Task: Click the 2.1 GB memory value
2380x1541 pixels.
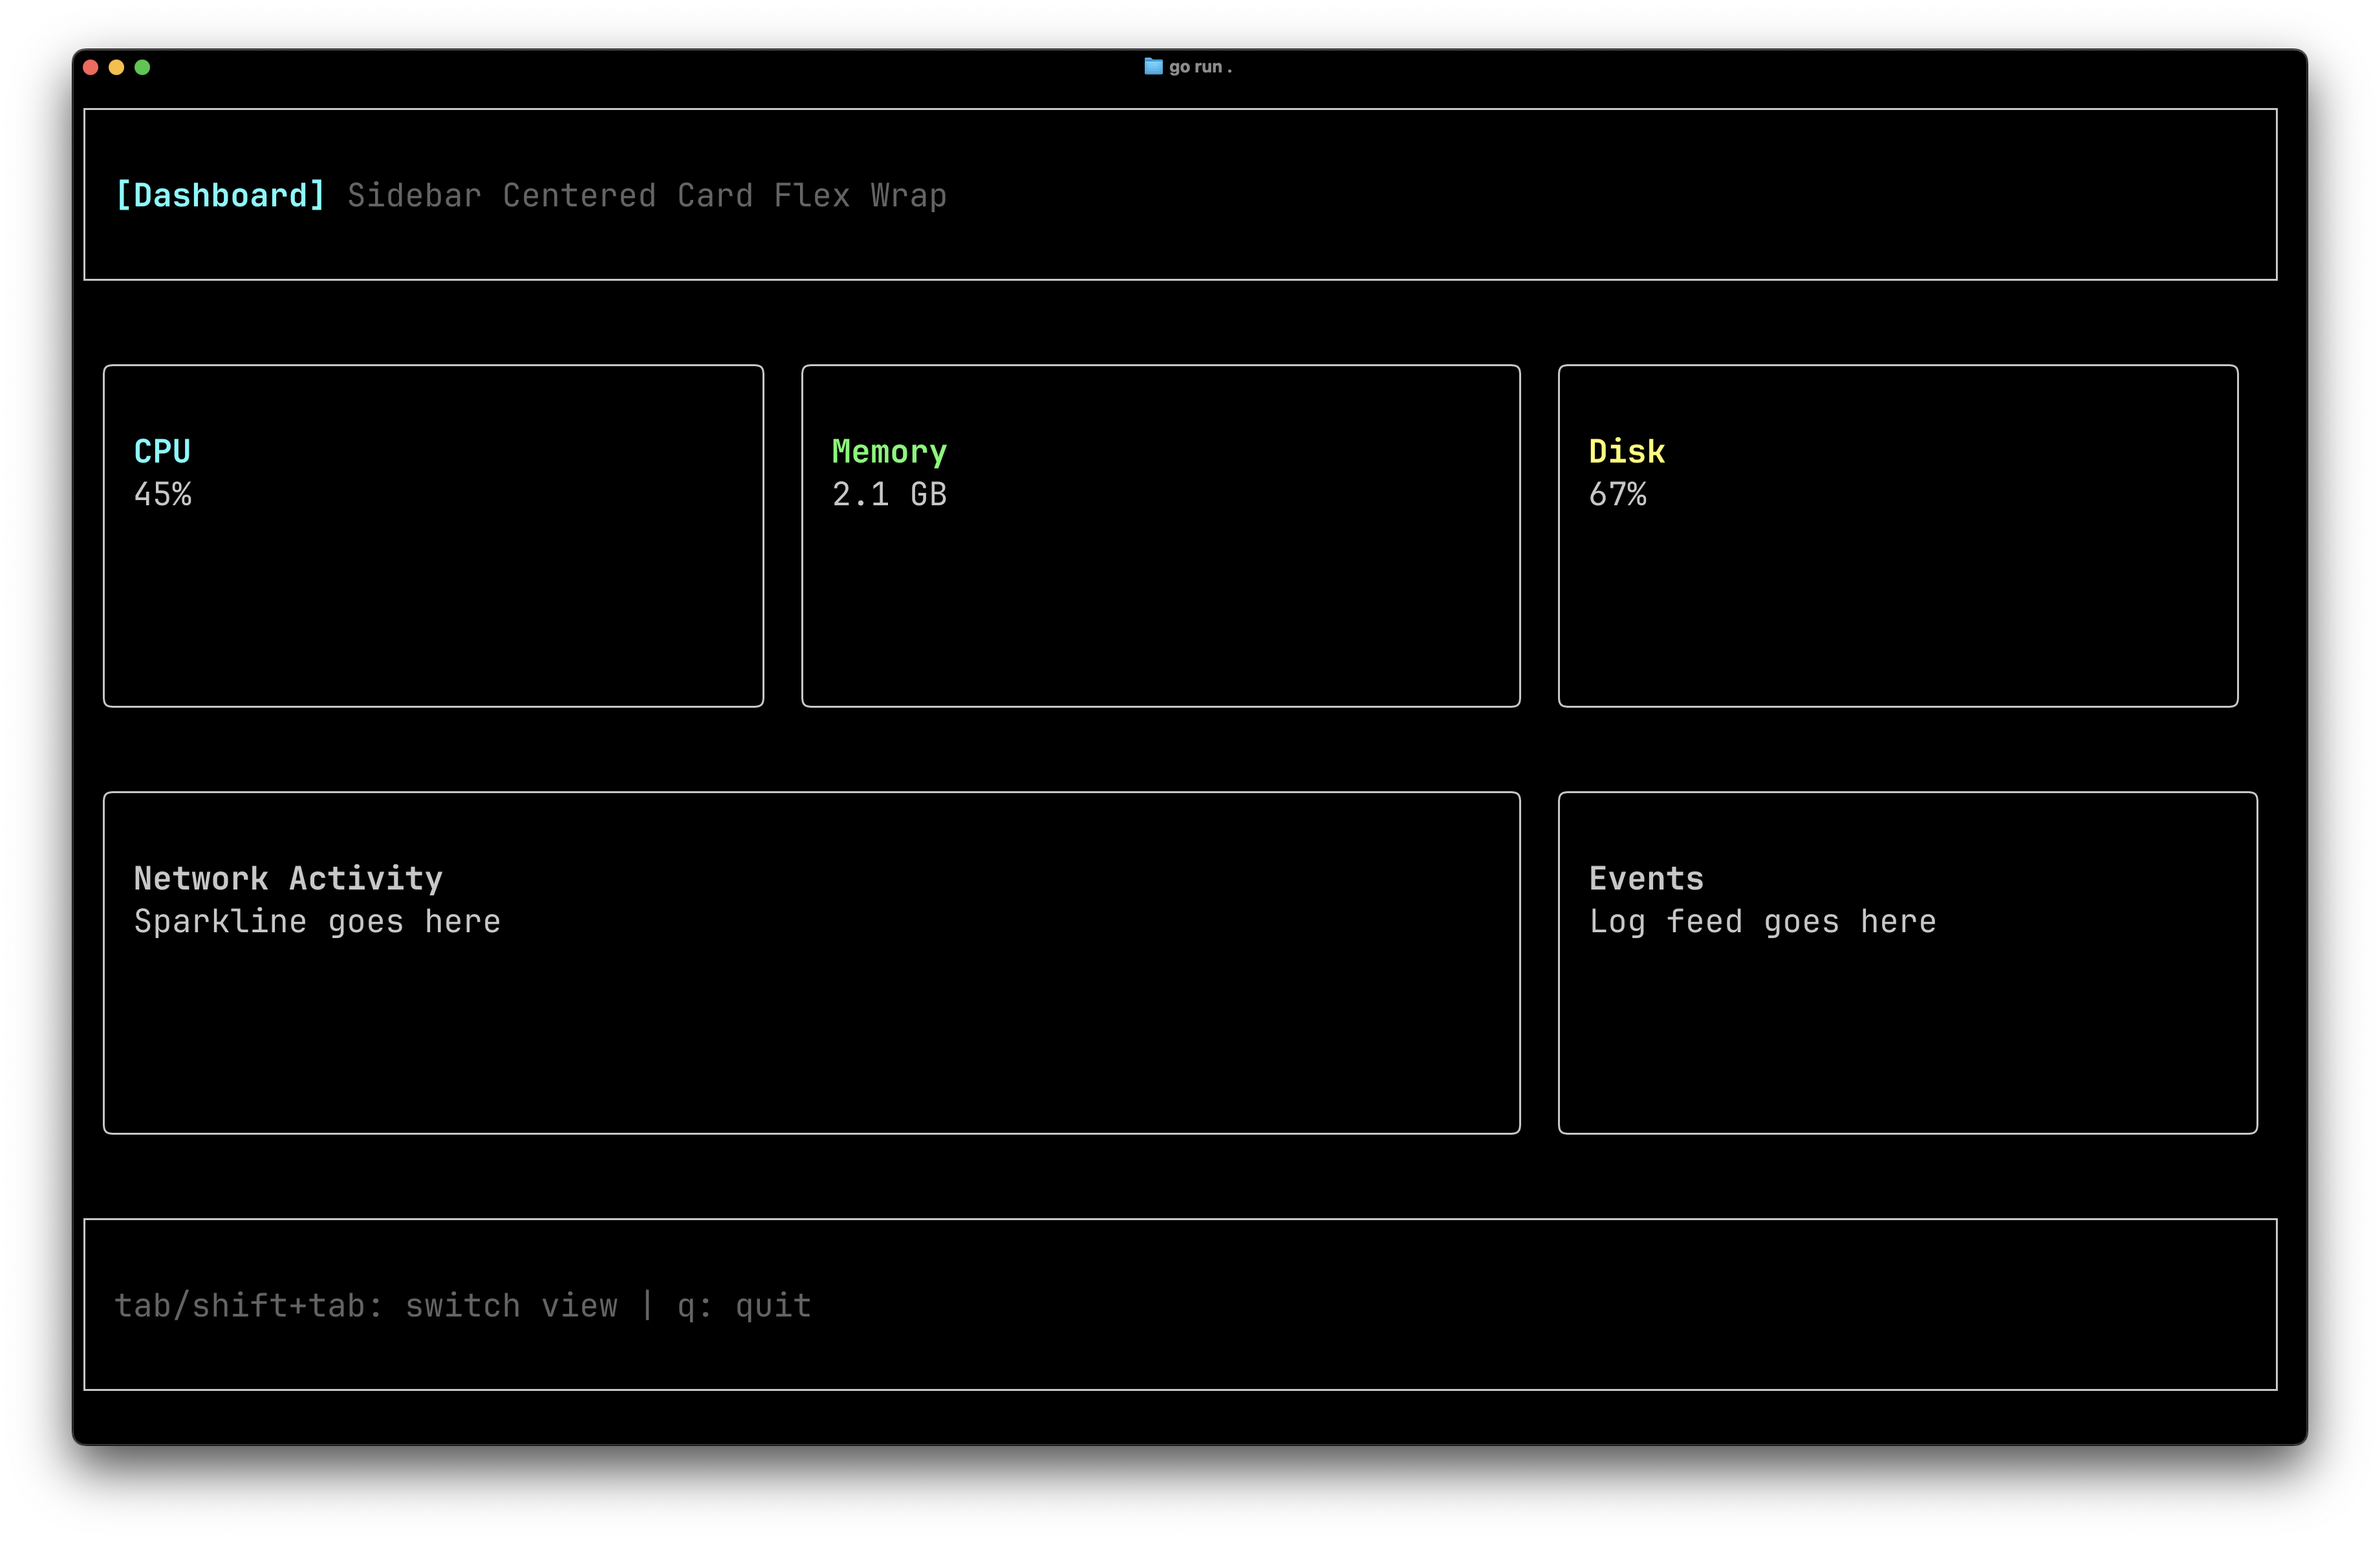Action: point(889,494)
